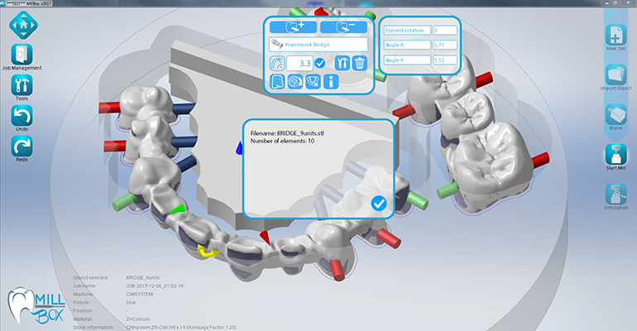Image resolution: width=637 pixels, height=331 pixels.
Task: Open Import Object
Action: click(x=615, y=74)
